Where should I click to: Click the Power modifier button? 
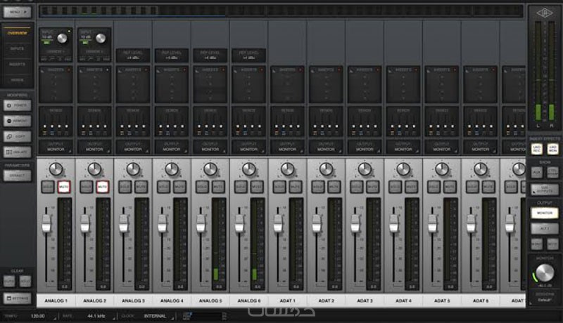point(17,105)
